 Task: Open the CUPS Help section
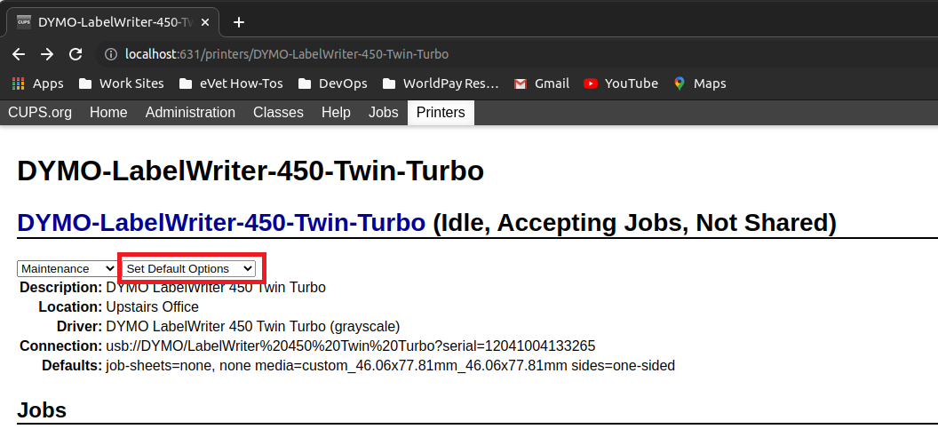(336, 113)
